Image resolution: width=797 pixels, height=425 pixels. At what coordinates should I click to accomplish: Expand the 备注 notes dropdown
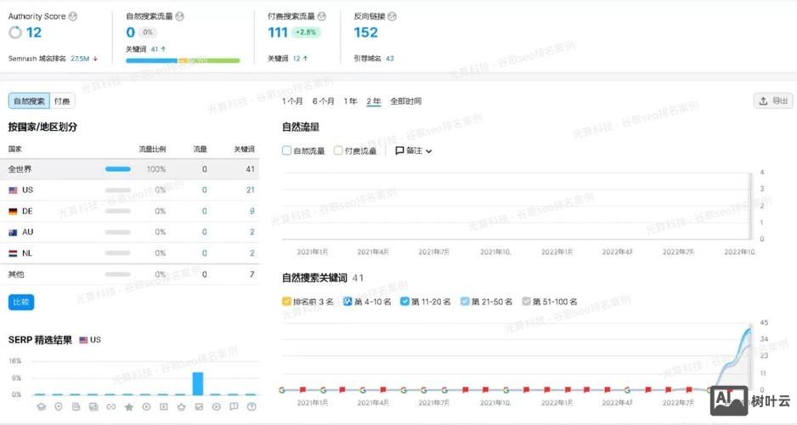(x=413, y=150)
